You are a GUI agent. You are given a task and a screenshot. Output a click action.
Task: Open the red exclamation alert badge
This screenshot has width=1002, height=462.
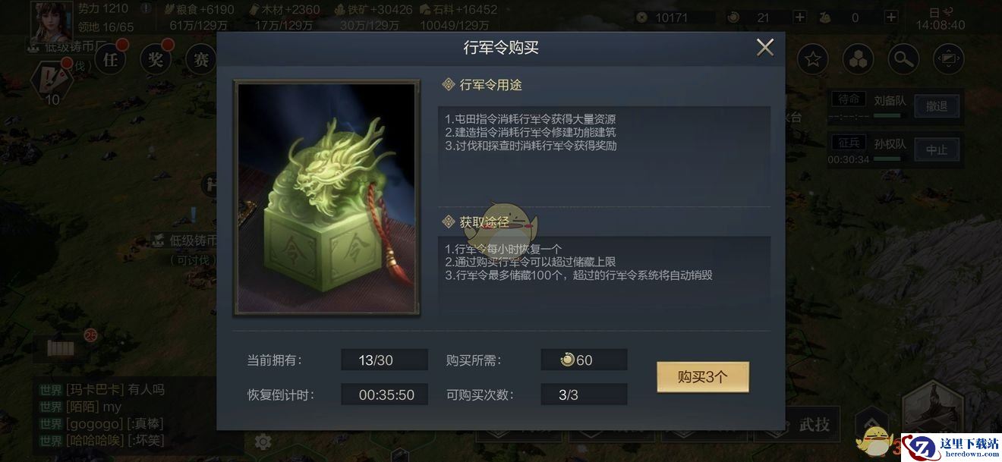(52, 78)
